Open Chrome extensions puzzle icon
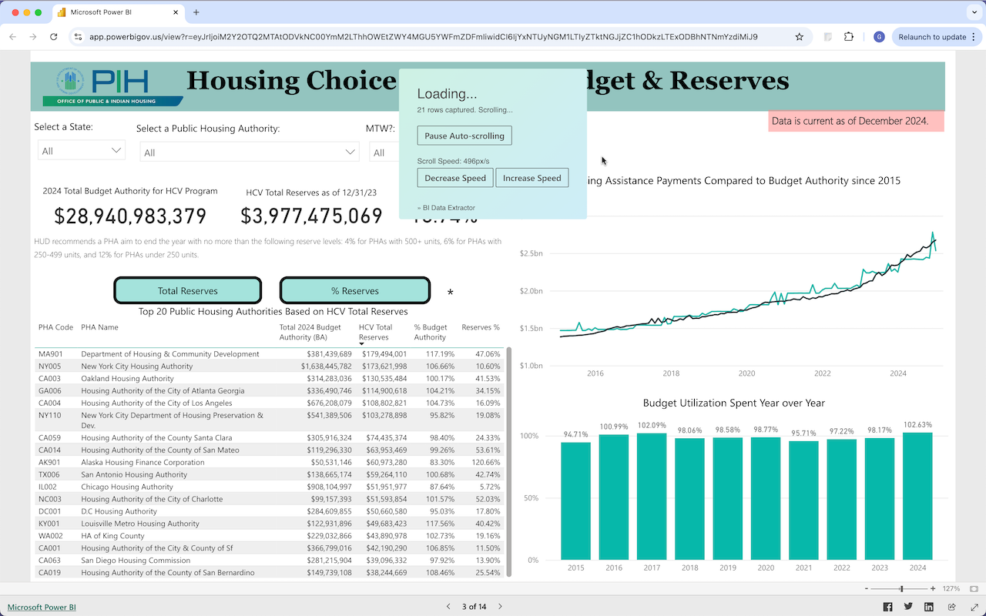This screenshot has height=616, width=986. 850,36
